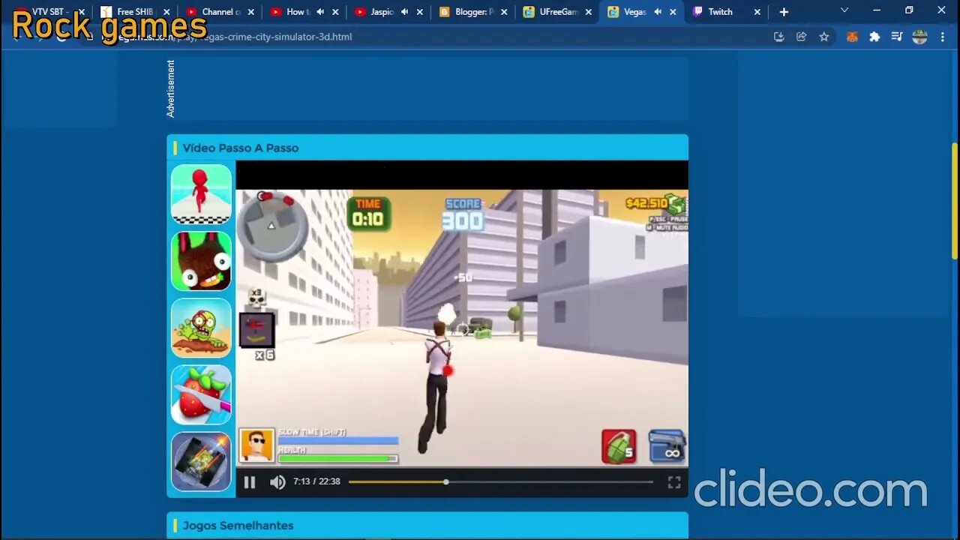The image size is (960, 540).
Task: Click the '7:13 / 22:38' time readout
Action: point(316,481)
